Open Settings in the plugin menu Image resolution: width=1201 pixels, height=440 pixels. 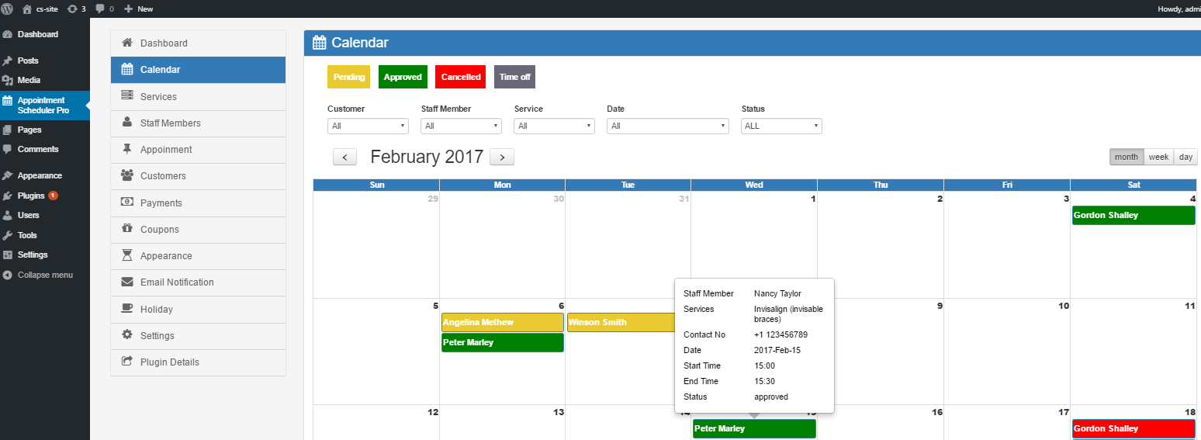click(198, 335)
